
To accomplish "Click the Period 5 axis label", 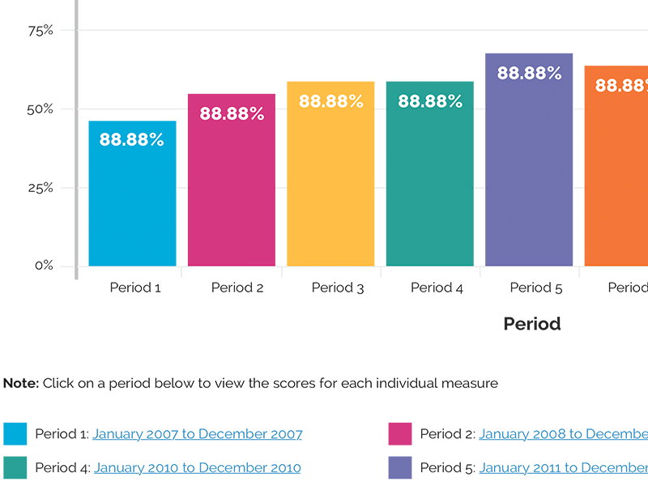I will [x=536, y=288].
